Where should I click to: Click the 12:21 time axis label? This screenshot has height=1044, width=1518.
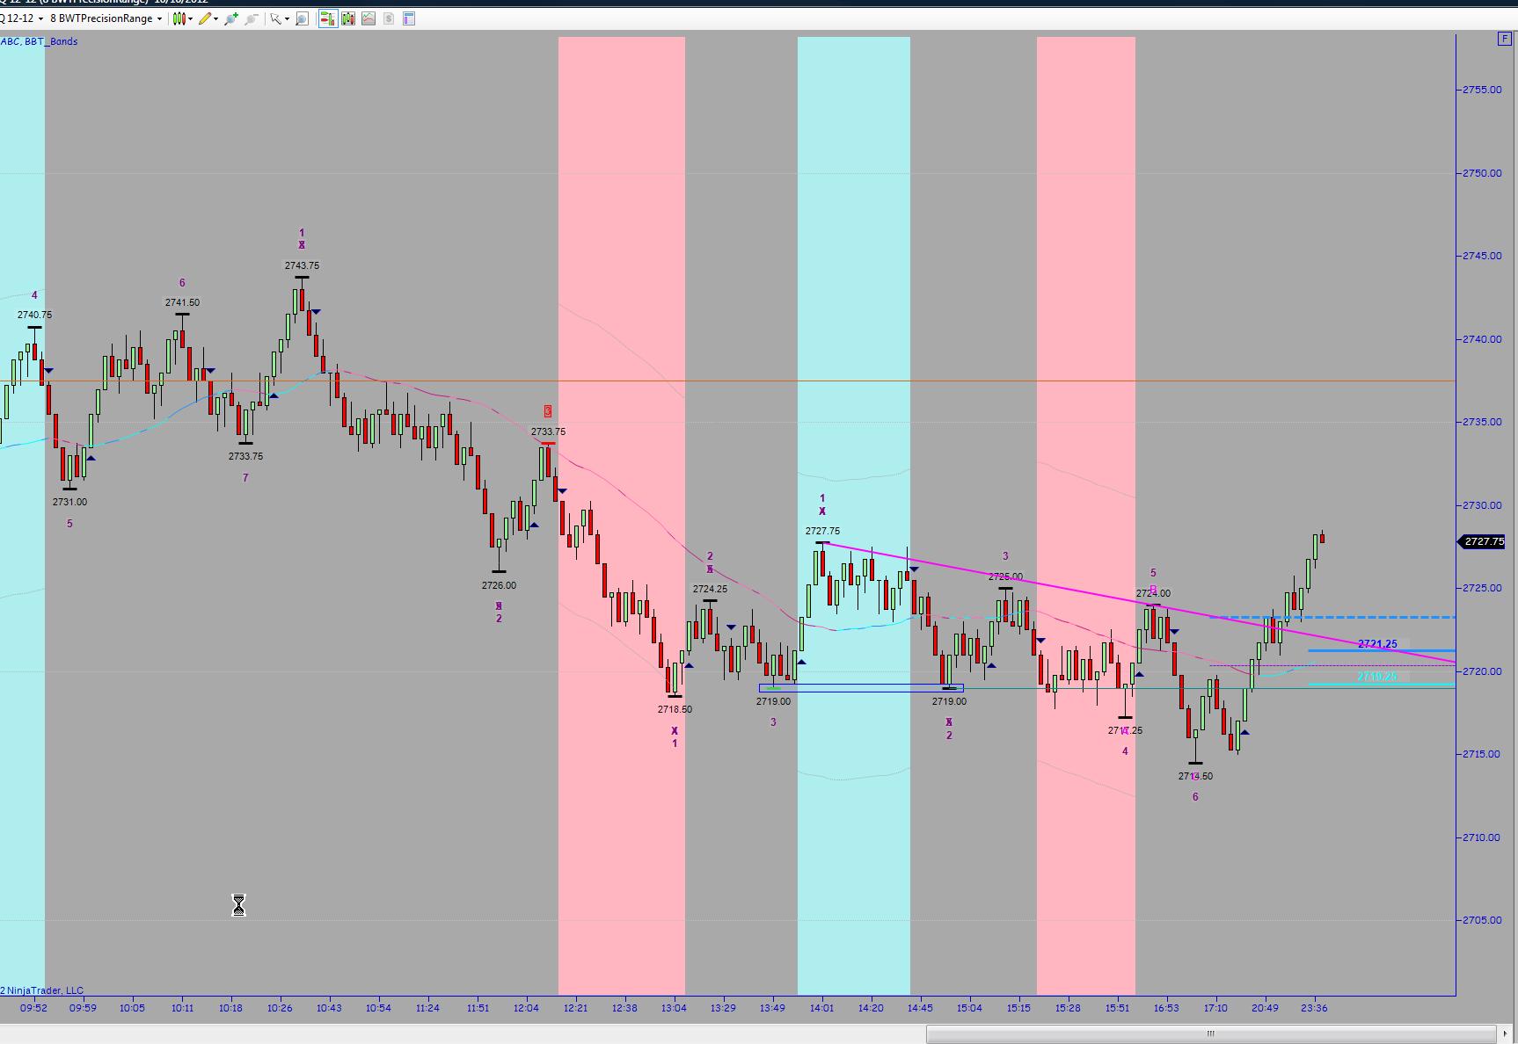tap(575, 1008)
